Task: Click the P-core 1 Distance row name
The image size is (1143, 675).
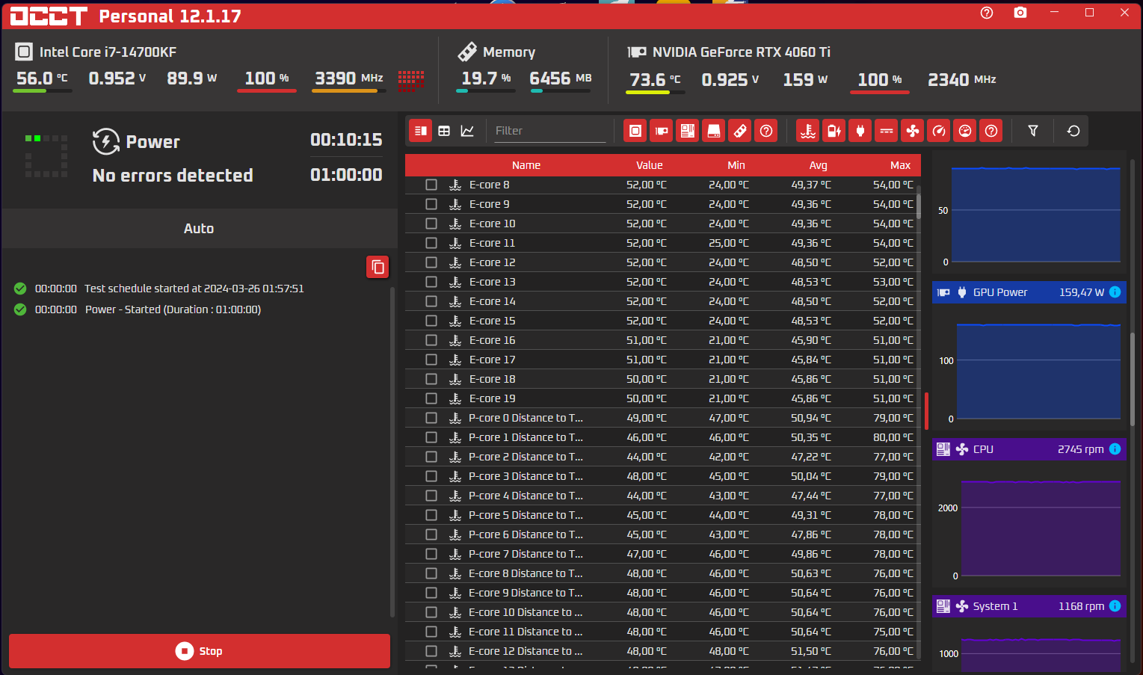Action: point(526,437)
